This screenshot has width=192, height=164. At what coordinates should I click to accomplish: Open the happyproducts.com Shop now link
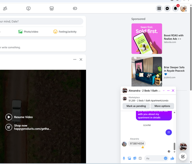[33, 127]
